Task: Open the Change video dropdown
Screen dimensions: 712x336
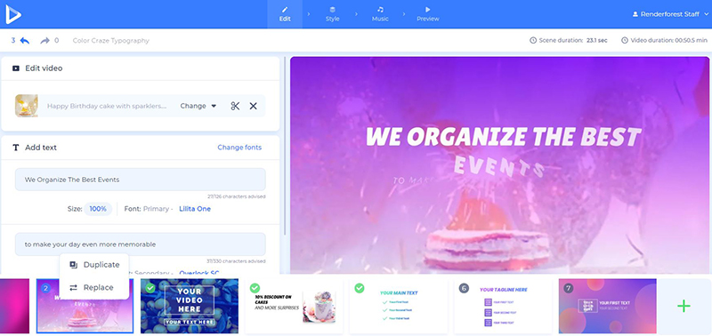Action: tap(198, 106)
